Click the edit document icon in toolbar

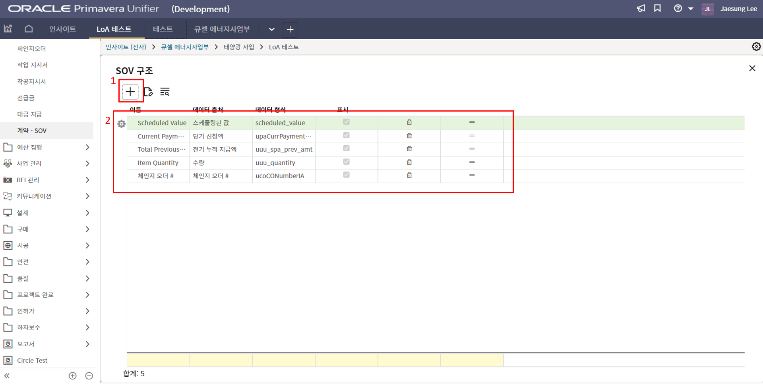(148, 92)
